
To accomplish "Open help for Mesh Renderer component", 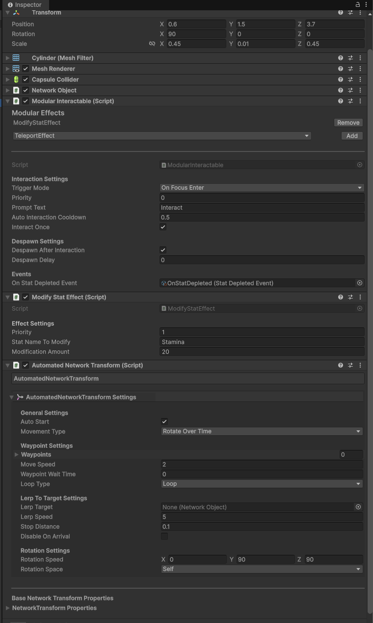I will pos(341,69).
